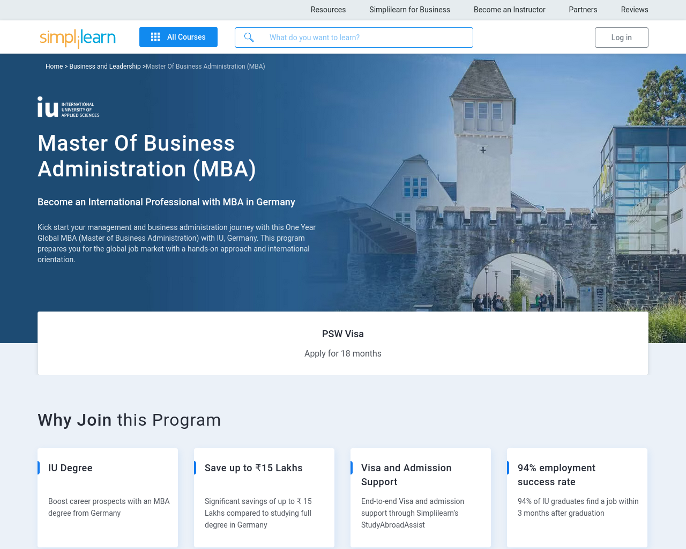686x549 pixels.
Task: Open the Resources menu item
Action: point(328,10)
